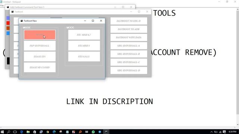239x134 pixels.
Task: Click FASTBOOT TO ADB in Fastboot window
Action: point(129,29)
